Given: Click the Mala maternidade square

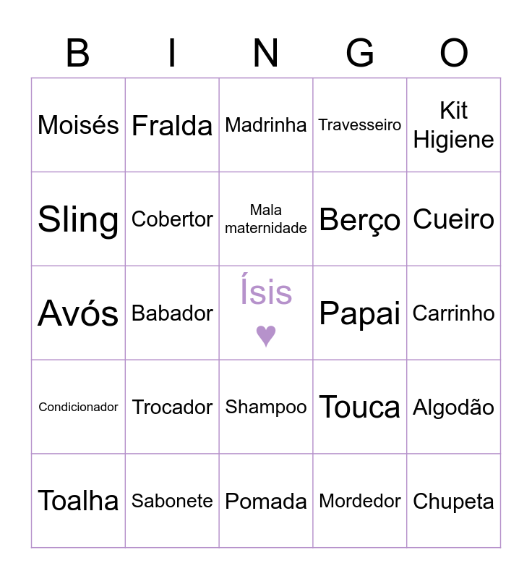Looking at the screenshot, I should [x=266, y=219].
